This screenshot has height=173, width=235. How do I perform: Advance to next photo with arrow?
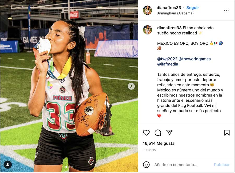[x=131, y=86]
